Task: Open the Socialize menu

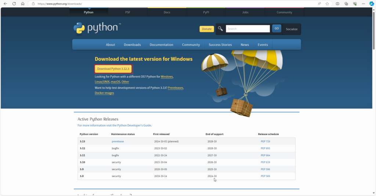Action: point(292,29)
